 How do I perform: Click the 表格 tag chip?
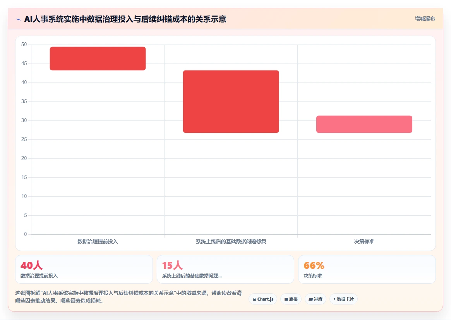pyautogui.click(x=291, y=299)
